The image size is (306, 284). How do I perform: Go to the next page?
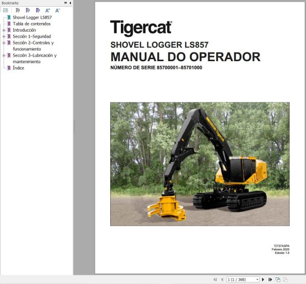(263, 279)
